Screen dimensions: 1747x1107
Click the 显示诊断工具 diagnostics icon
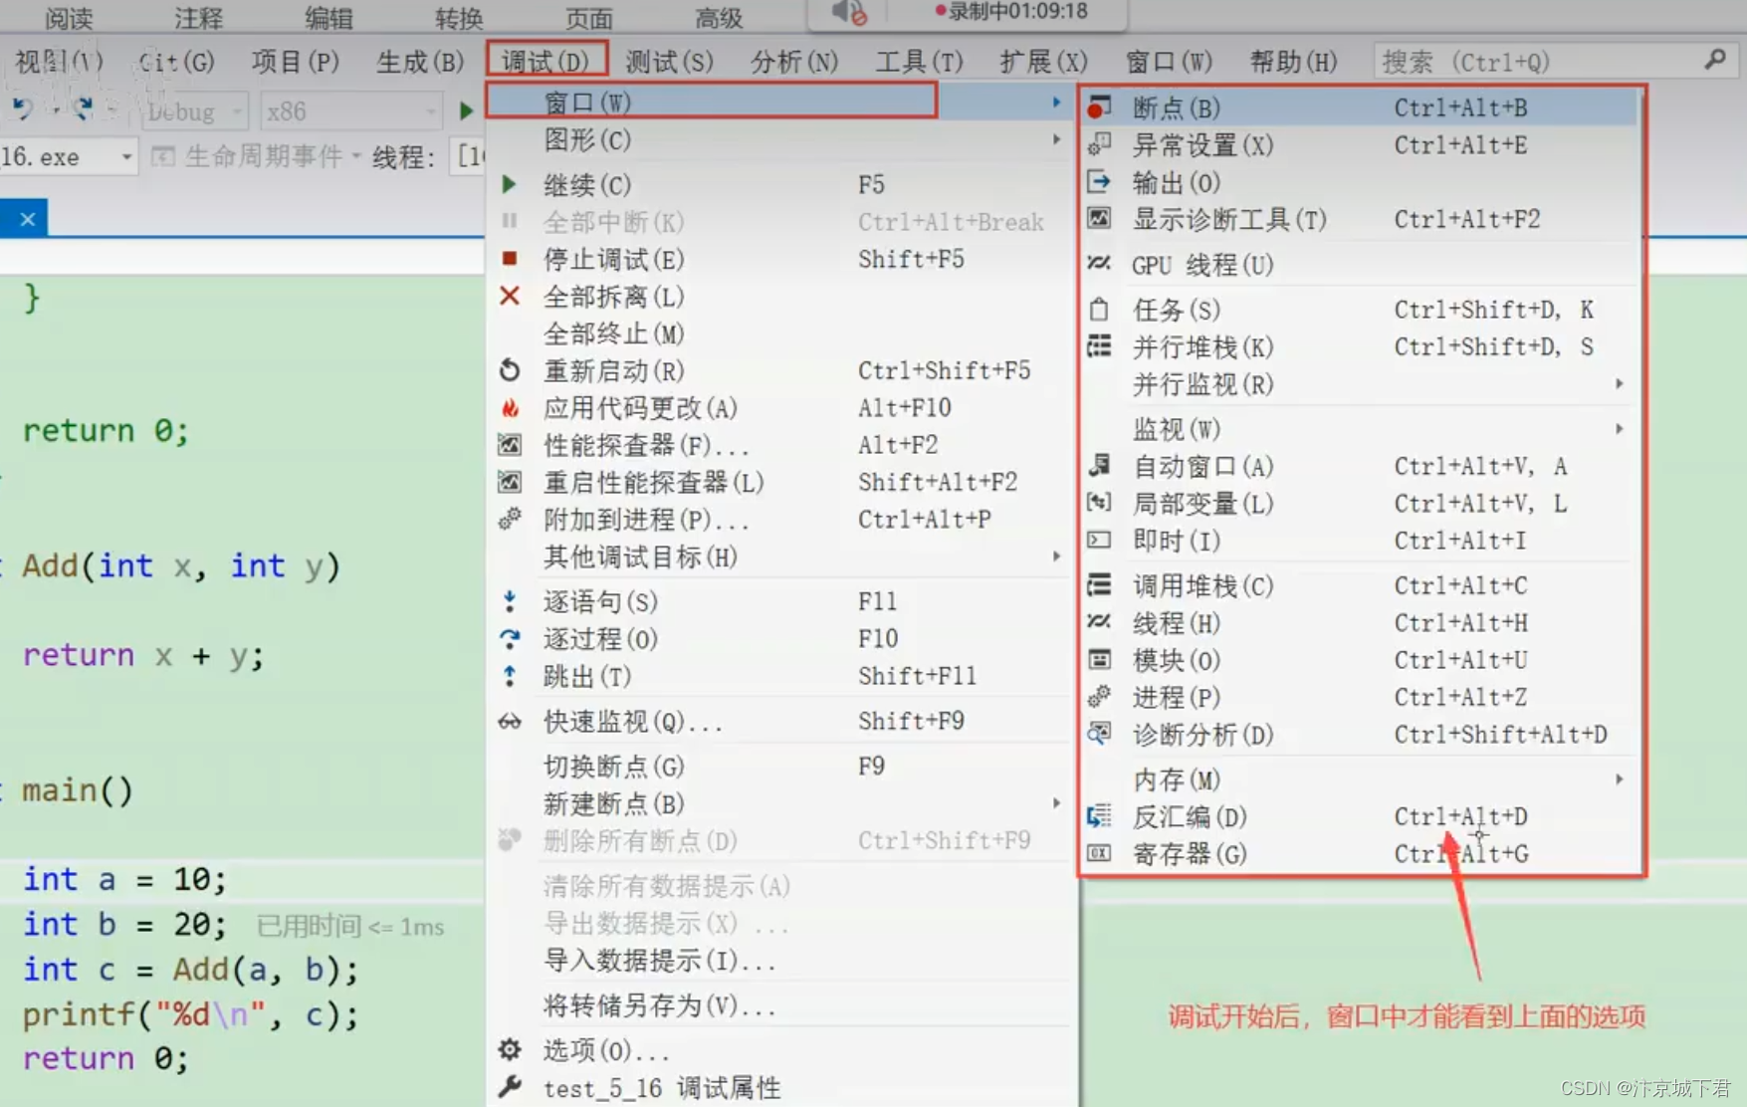tap(1099, 218)
